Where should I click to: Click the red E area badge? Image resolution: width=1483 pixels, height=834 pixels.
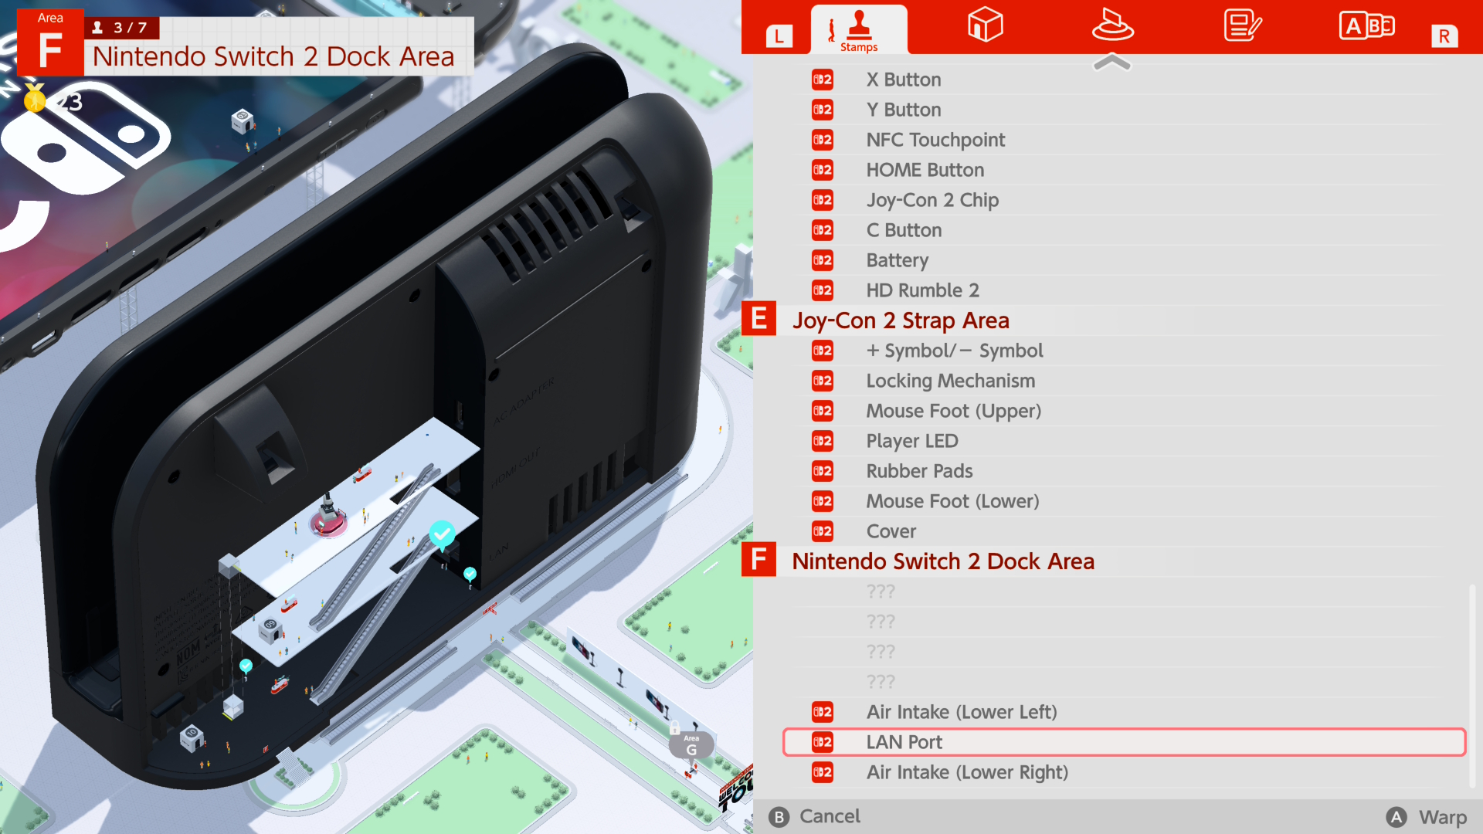tap(758, 318)
